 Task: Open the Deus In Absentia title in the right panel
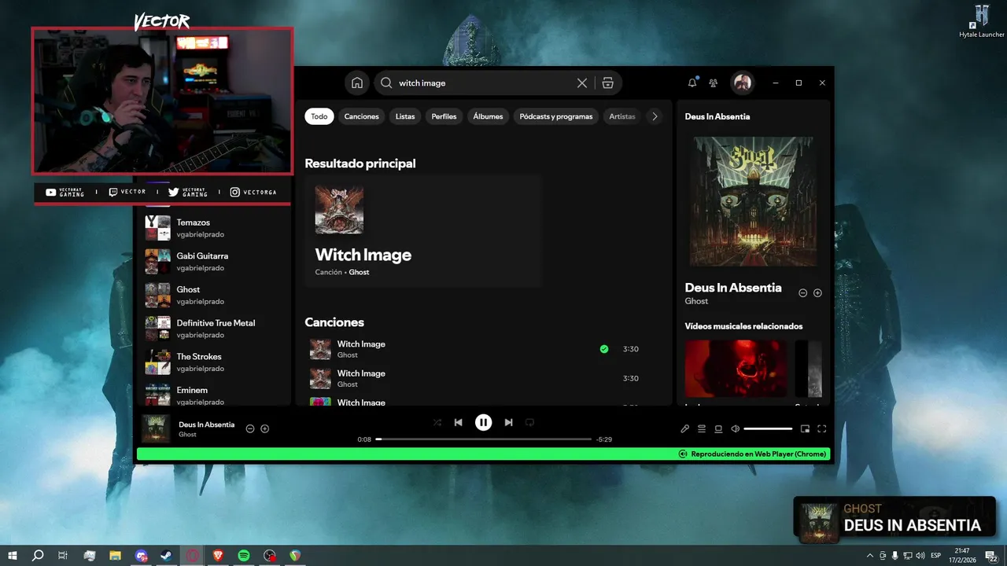pos(733,288)
